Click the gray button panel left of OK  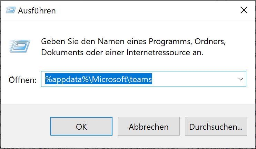[26, 127]
